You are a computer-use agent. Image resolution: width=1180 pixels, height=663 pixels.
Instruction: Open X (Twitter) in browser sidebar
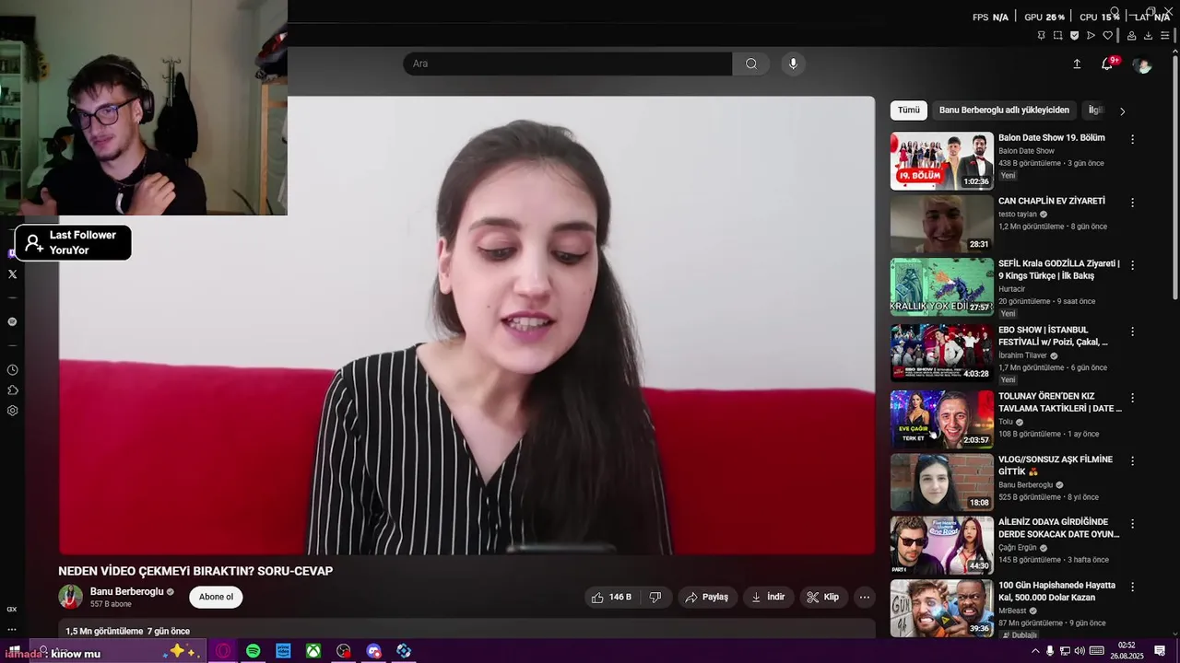12,274
